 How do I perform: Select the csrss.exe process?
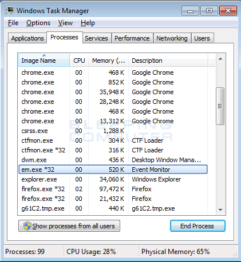[113, 131]
